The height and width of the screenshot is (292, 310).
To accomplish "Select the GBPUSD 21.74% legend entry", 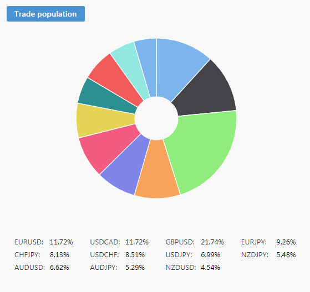I will (x=195, y=242).
